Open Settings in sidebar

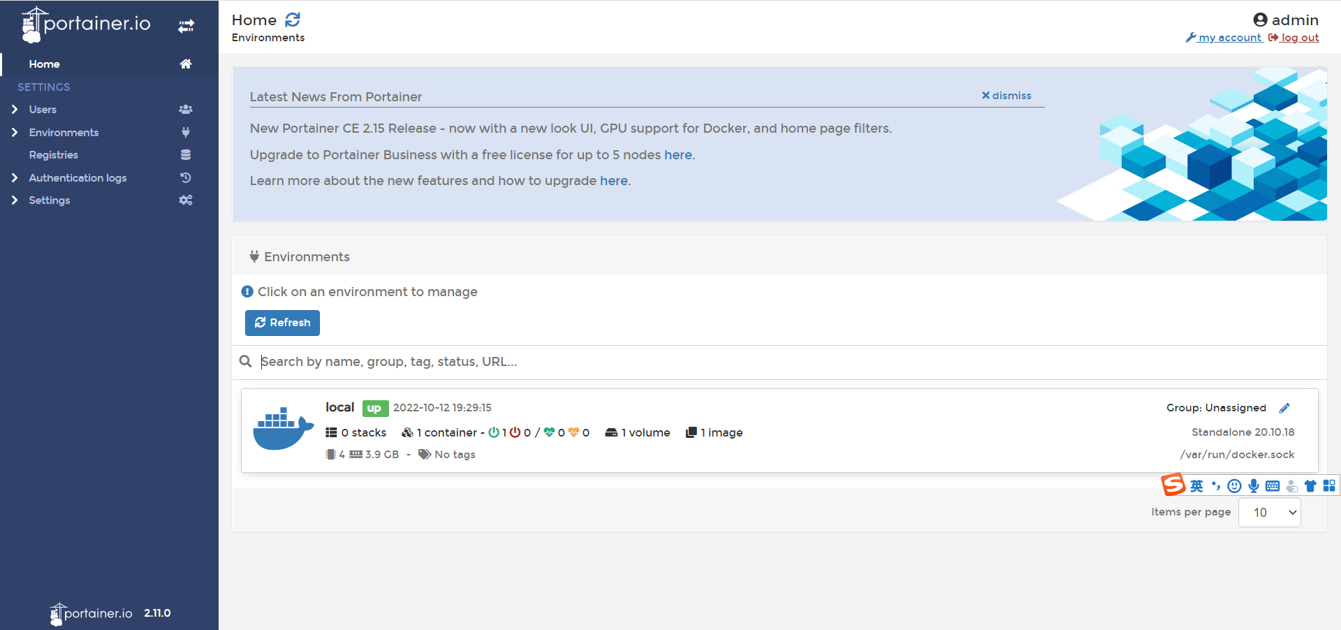pyautogui.click(x=49, y=200)
